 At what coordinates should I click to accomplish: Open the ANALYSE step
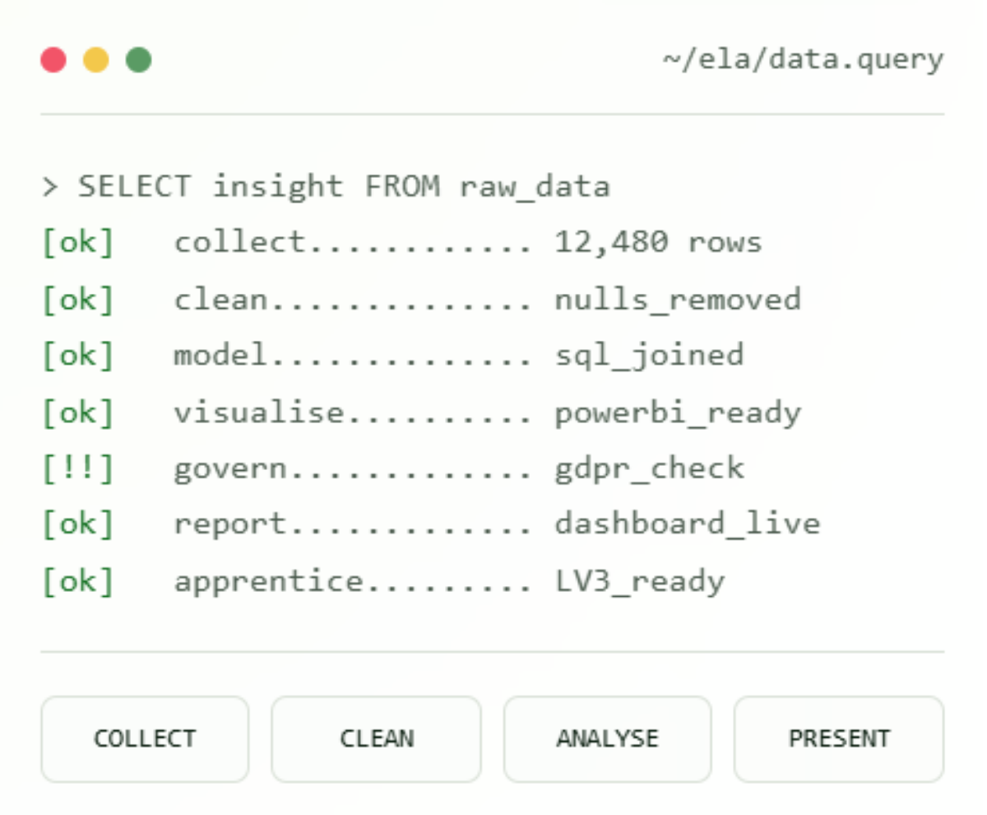pos(607,739)
